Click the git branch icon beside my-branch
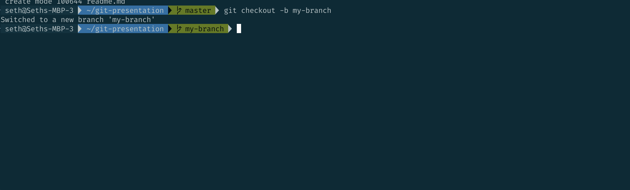Viewport: 630px width, 190px height. (179, 29)
